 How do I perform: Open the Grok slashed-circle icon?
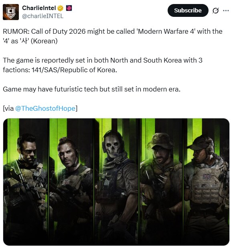tap(215, 10)
